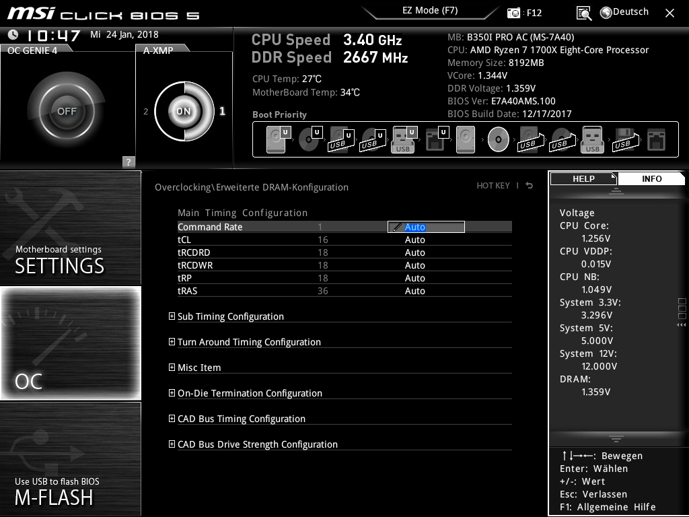
Task: Click the pencil edit icon for Command Rate
Action: (397, 227)
